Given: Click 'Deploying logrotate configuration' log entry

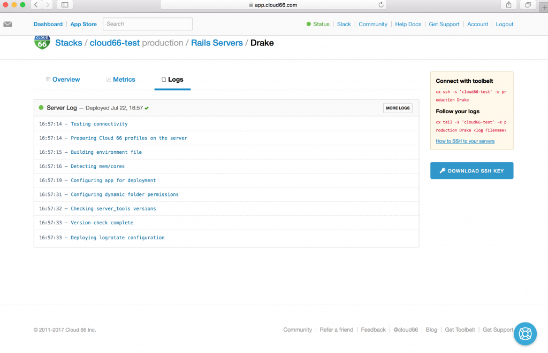Looking at the screenshot, I should coord(117,238).
